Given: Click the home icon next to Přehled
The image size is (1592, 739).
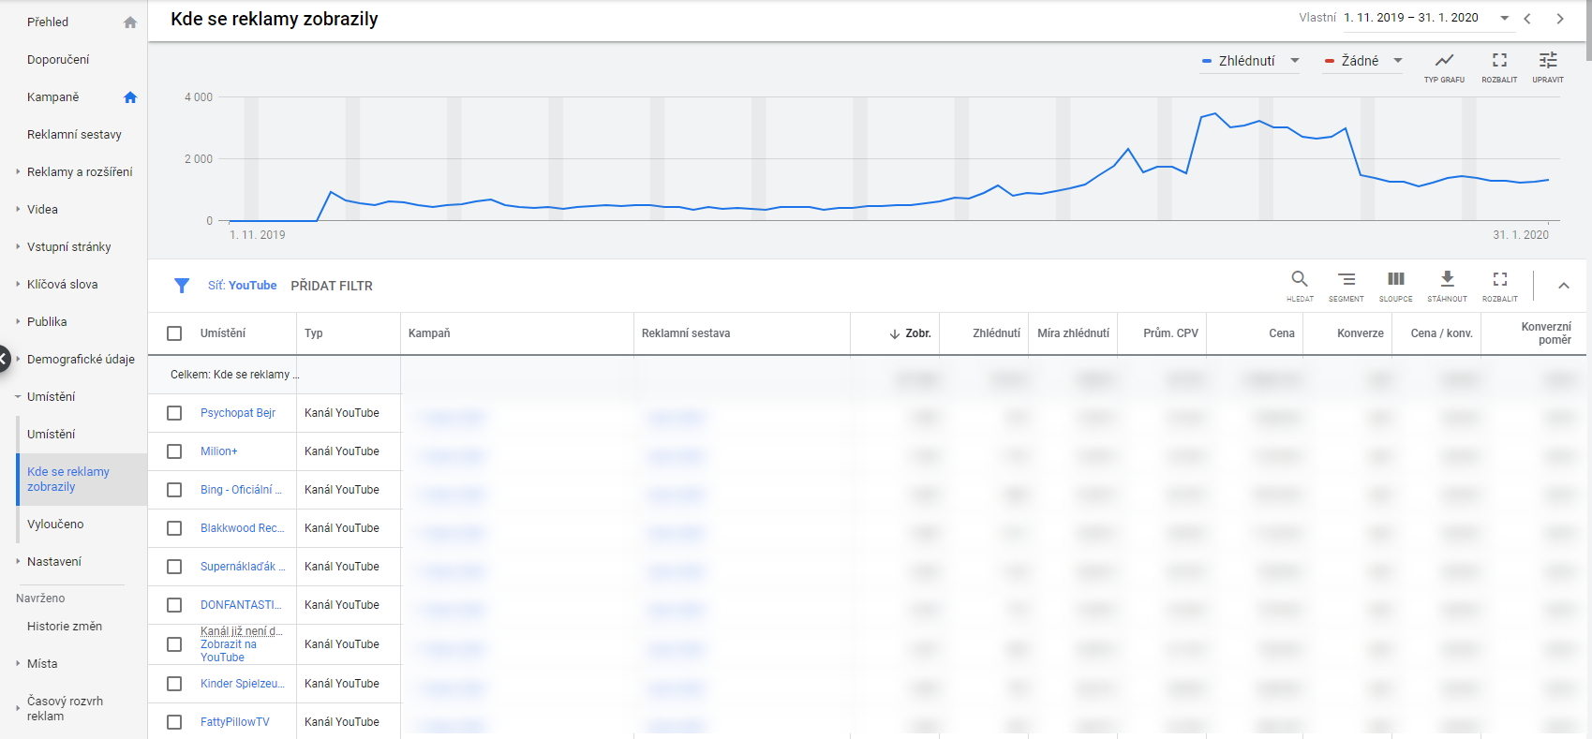Looking at the screenshot, I should [130, 22].
